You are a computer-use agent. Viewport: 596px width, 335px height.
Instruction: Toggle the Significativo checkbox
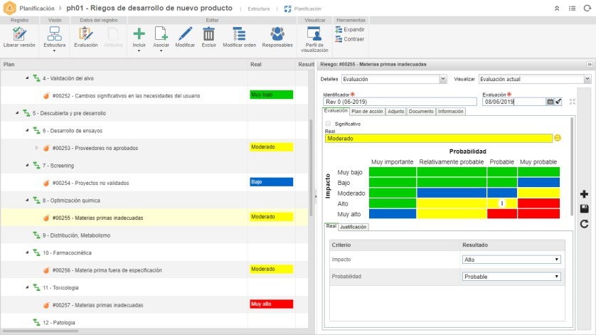click(328, 124)
